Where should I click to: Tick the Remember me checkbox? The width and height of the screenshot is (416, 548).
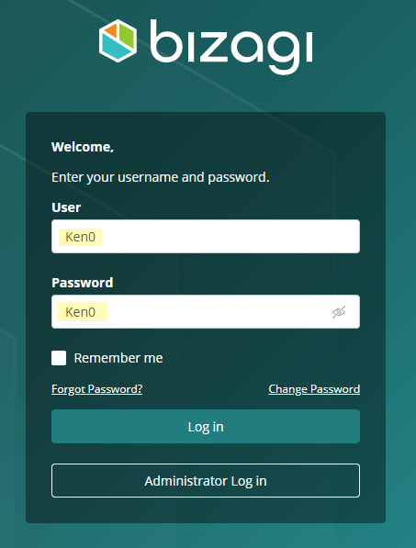click(59, 358)
